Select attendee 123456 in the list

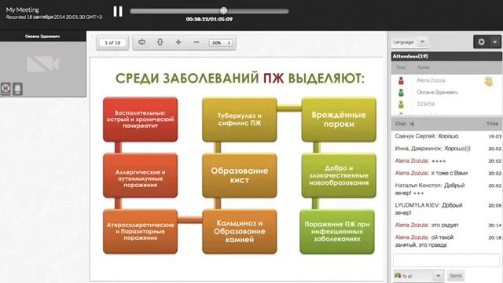pos(426,104)
